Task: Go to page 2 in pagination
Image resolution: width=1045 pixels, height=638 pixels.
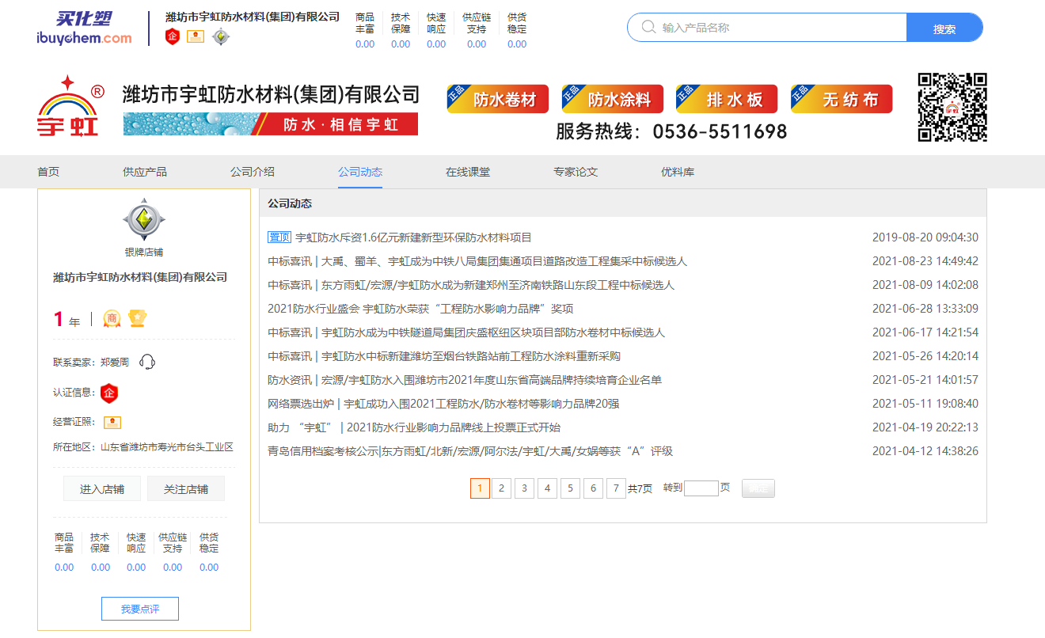Action: pyautogui.click(x=501, y=488)
